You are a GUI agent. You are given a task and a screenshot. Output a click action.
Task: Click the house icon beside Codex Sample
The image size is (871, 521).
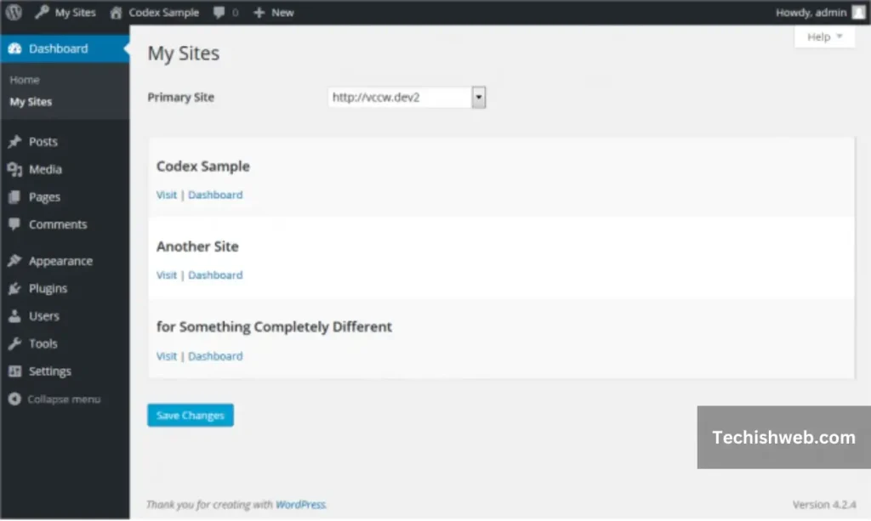[116, 13]
